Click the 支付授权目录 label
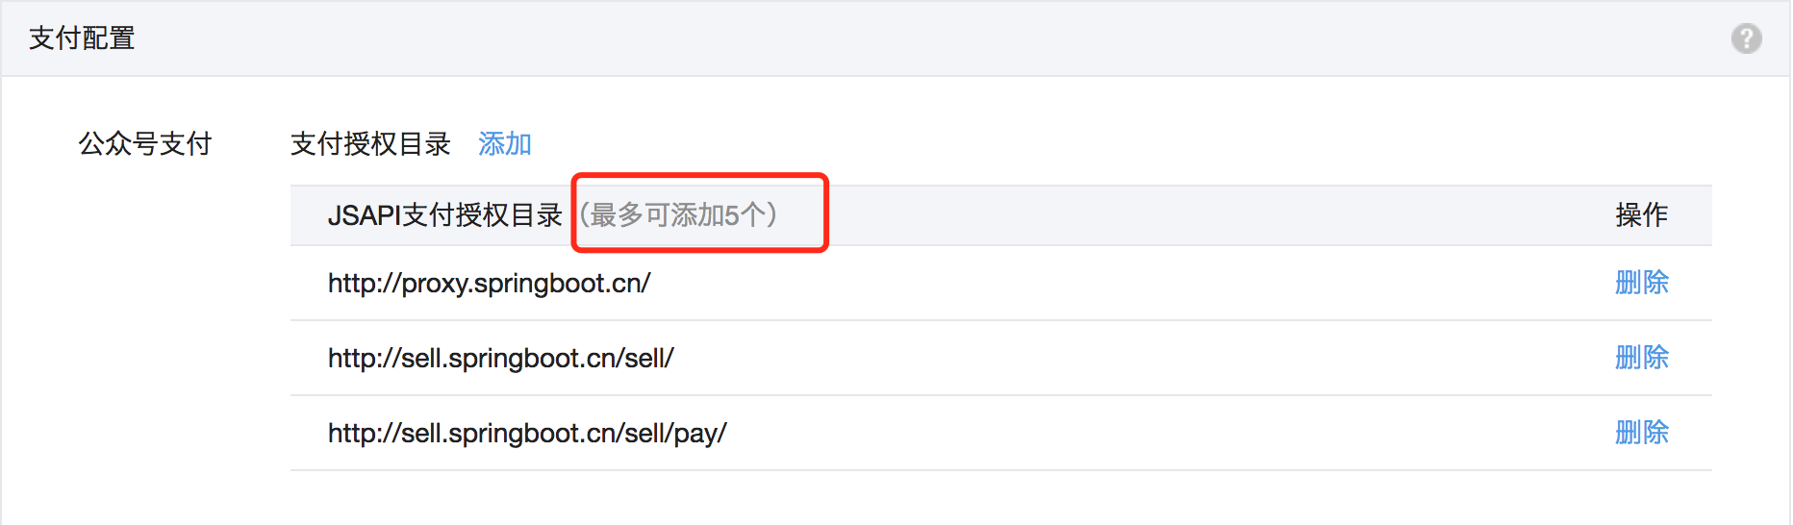Image resolution: width=1793 pixels, height=525 pixels. coord(370,143)
